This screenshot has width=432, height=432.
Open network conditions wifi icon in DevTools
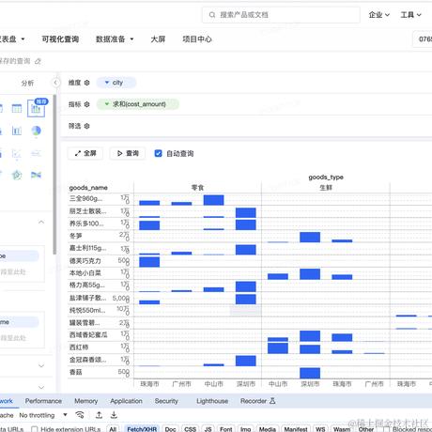pos(80,415)
